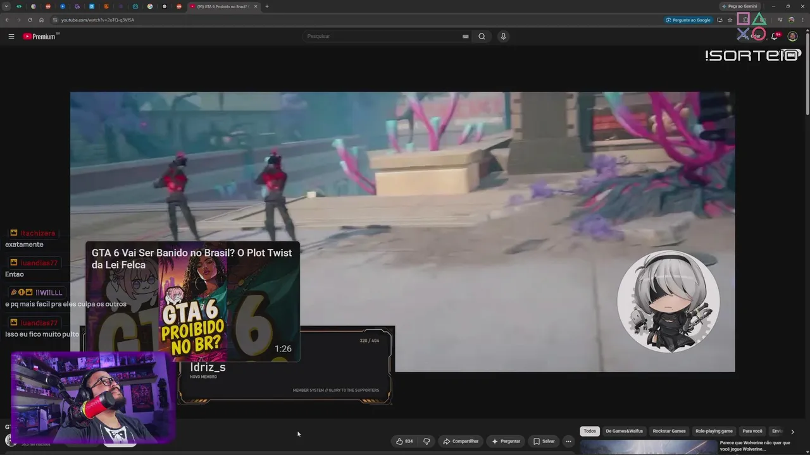Image resolution: width=810 pixels, height=455 pixels.
Task: View site information for youtube.com
Action: (x=55, y=20)
